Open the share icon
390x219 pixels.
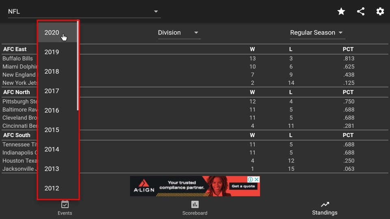point(361,11)
